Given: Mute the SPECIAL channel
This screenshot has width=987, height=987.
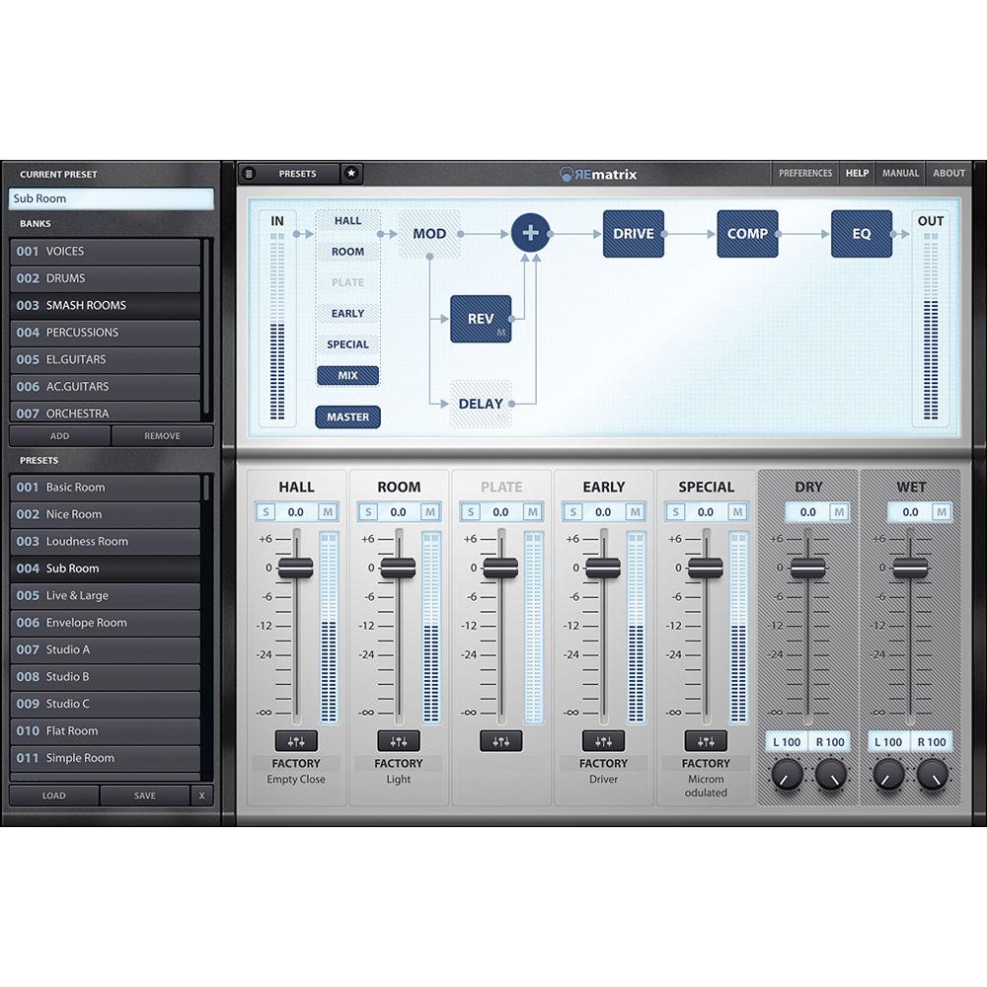Looking at the screenshot, I should pos(736,511).
